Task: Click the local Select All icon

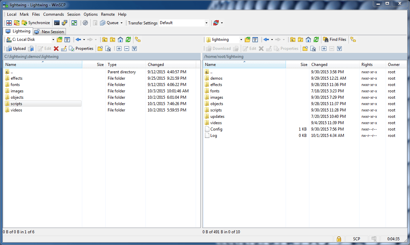Action: [134, 49]
